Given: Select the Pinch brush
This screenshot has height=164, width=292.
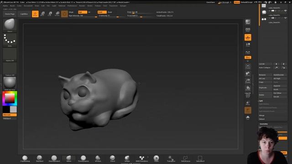Looking at the screenshot, I should 113,159.
